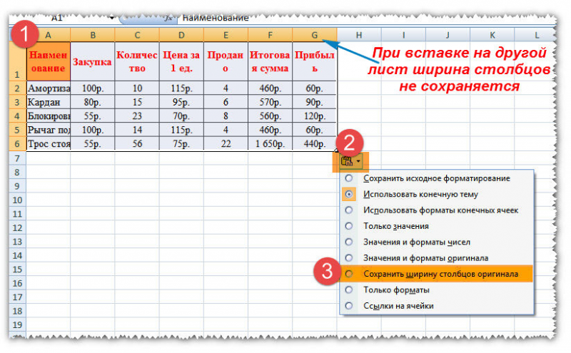Click the 'Количество' header cell
Image resolution: width=571 pixels, height=353 pixels.
(137, 61)
